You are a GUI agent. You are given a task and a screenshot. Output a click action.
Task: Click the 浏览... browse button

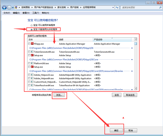[x=59, y=95]
